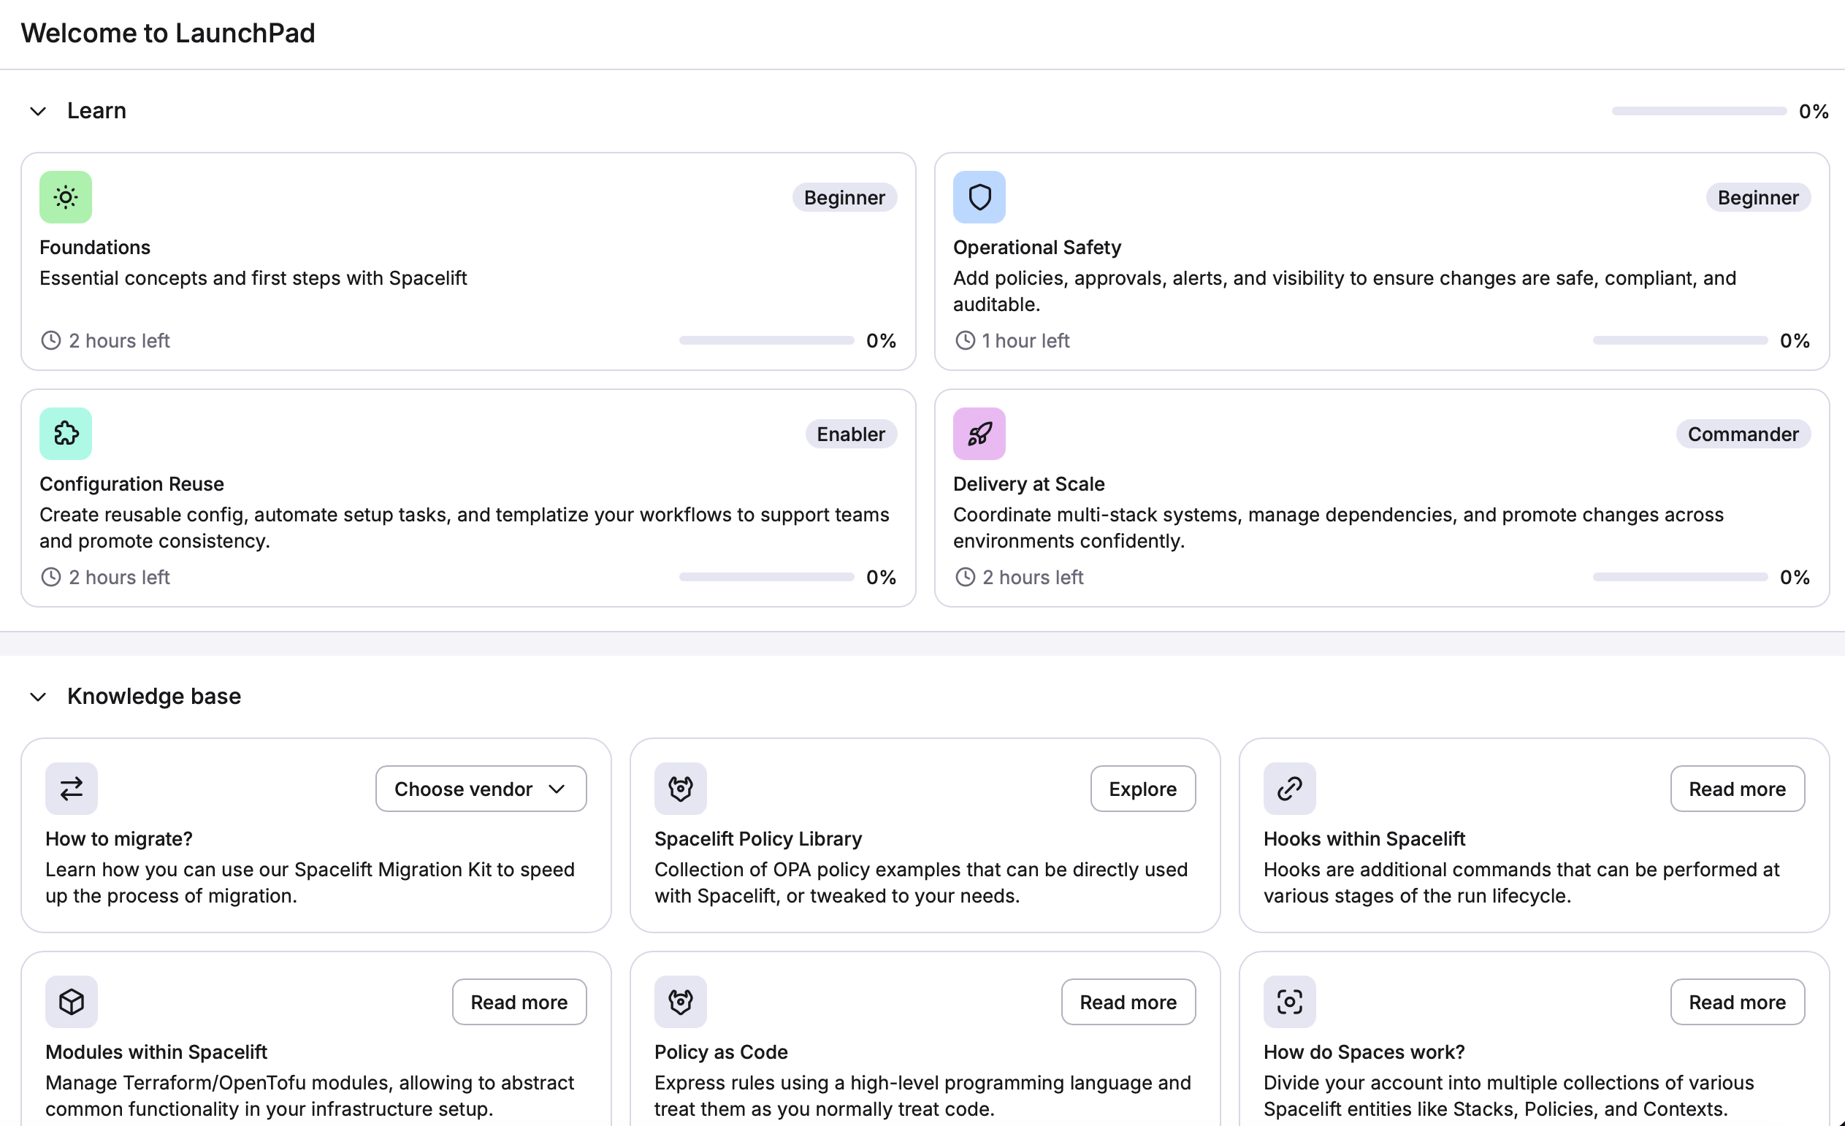Read more about Modules within Spacelift
The image size is (1845, 1126).
pos(519,1002)
